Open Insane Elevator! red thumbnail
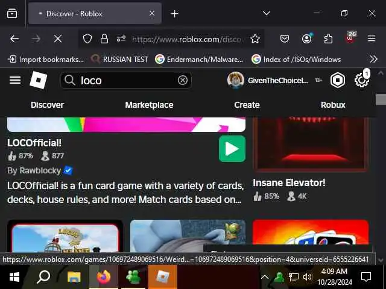 coord(311,144)
